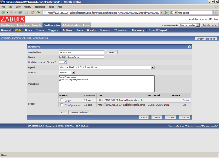Move the Configuration step Up
Viewport: 219px width, 158px height.
coord(184,105)
